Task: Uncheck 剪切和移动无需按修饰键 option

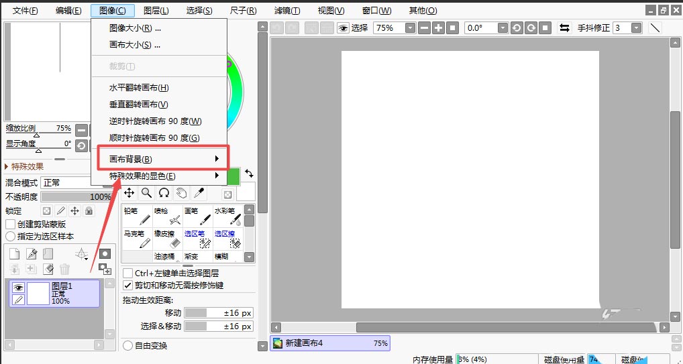Action: 127,285
